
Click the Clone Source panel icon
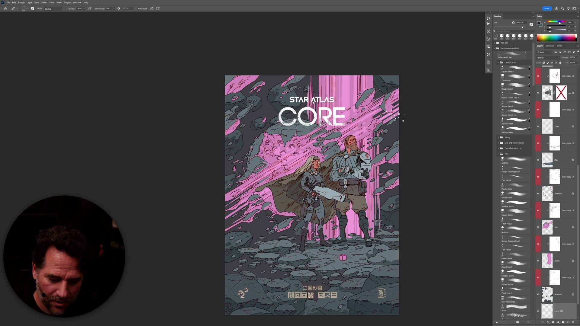(x=488, y=47)
